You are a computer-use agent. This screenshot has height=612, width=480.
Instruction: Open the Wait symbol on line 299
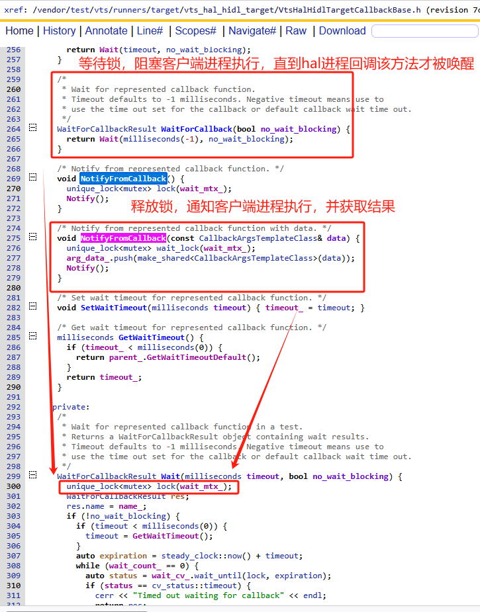point(171,476)
